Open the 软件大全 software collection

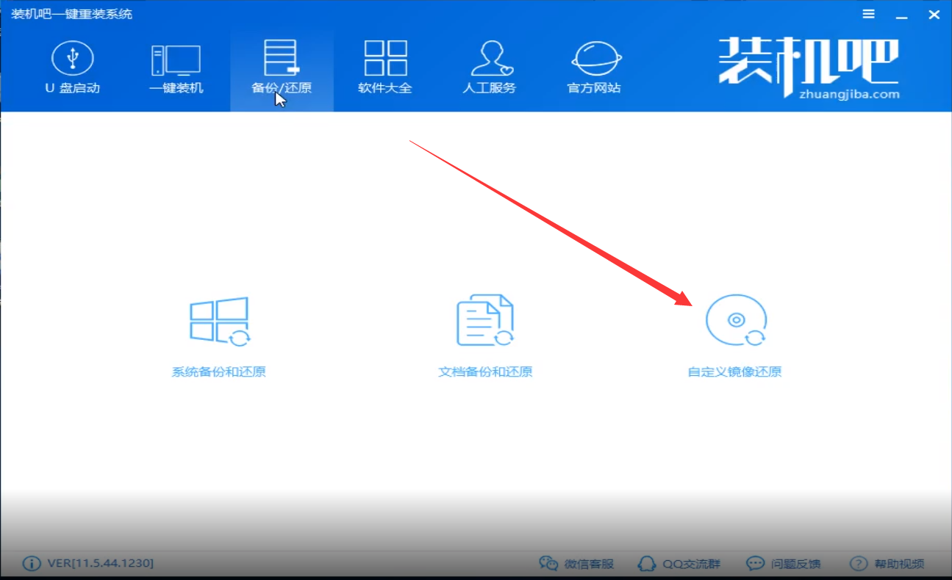385,68
